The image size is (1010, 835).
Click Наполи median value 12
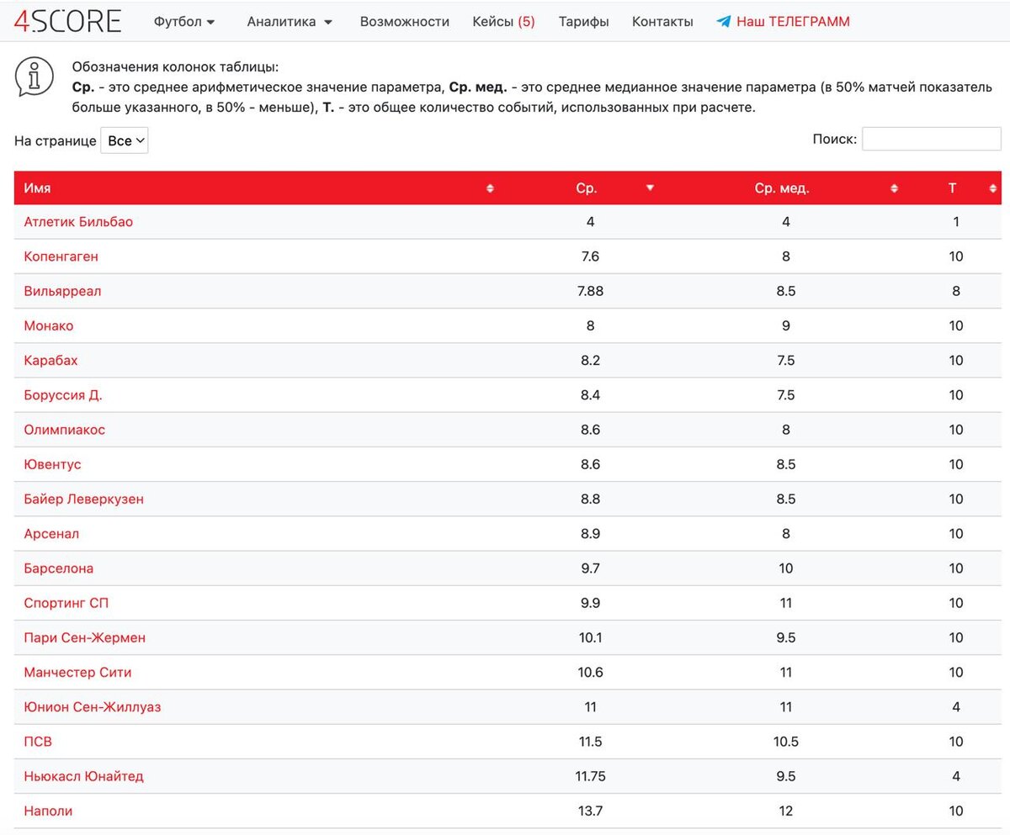tap(786, 811)
